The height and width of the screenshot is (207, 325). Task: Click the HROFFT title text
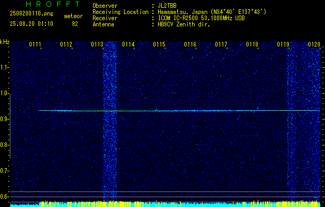(x=53, y=4)
